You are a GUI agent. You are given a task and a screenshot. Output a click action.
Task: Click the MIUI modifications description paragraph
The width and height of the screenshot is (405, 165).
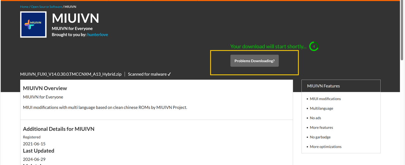click(x=105, y=107)
